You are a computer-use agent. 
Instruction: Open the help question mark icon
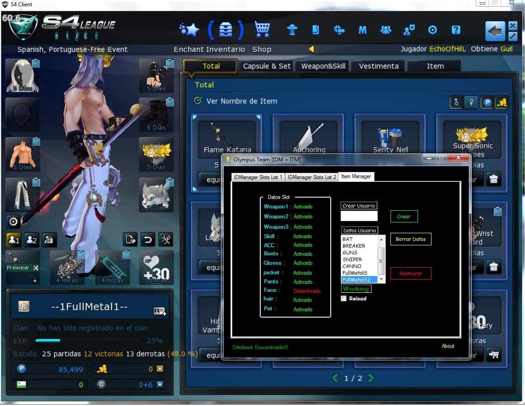point(456,30)
